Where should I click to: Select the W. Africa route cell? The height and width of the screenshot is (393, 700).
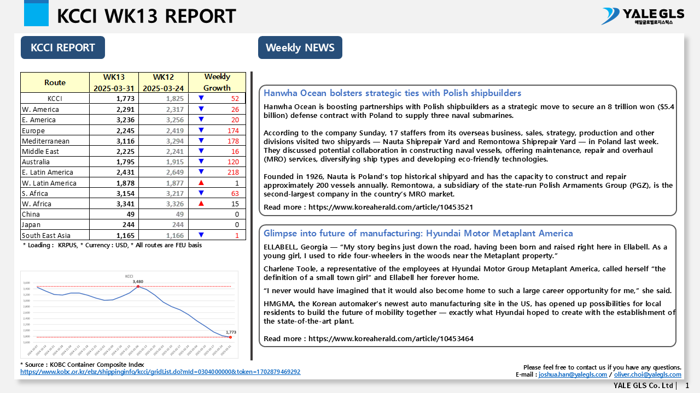tap(55, 204)
